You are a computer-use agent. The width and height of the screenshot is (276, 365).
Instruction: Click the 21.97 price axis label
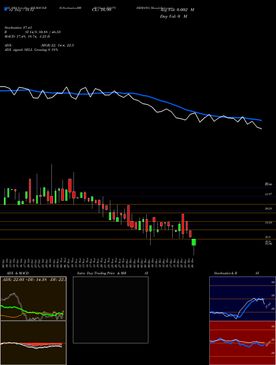point(268,194)
